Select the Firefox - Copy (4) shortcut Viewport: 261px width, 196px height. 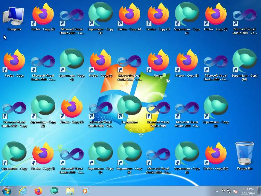pos(72,109)
